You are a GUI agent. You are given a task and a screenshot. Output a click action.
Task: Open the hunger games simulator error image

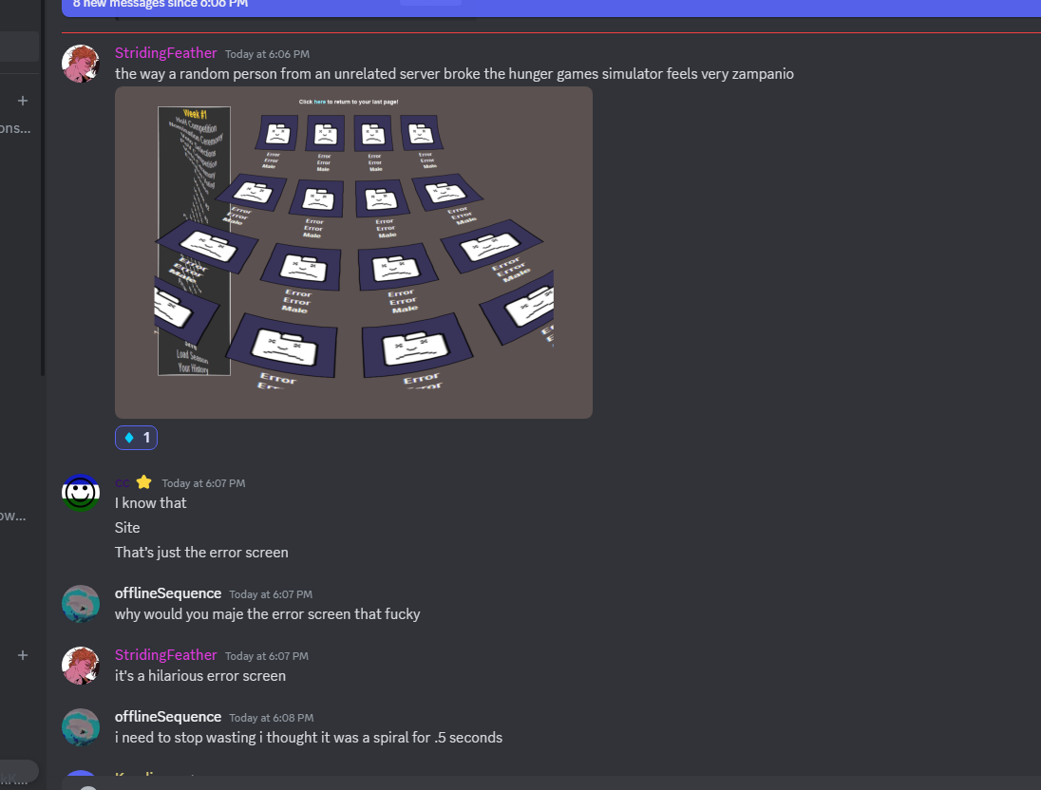coord(354,253)
